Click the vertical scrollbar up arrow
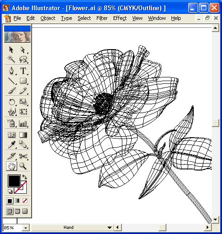Screen dimensions: 222x234 point(216,28)
